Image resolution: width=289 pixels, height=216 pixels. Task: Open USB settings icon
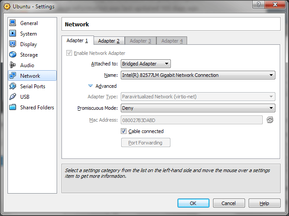[12, 97]
